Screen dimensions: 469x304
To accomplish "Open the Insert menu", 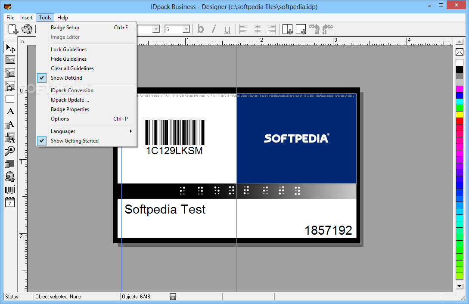I will pyautogui.click(x=26, y=17).
